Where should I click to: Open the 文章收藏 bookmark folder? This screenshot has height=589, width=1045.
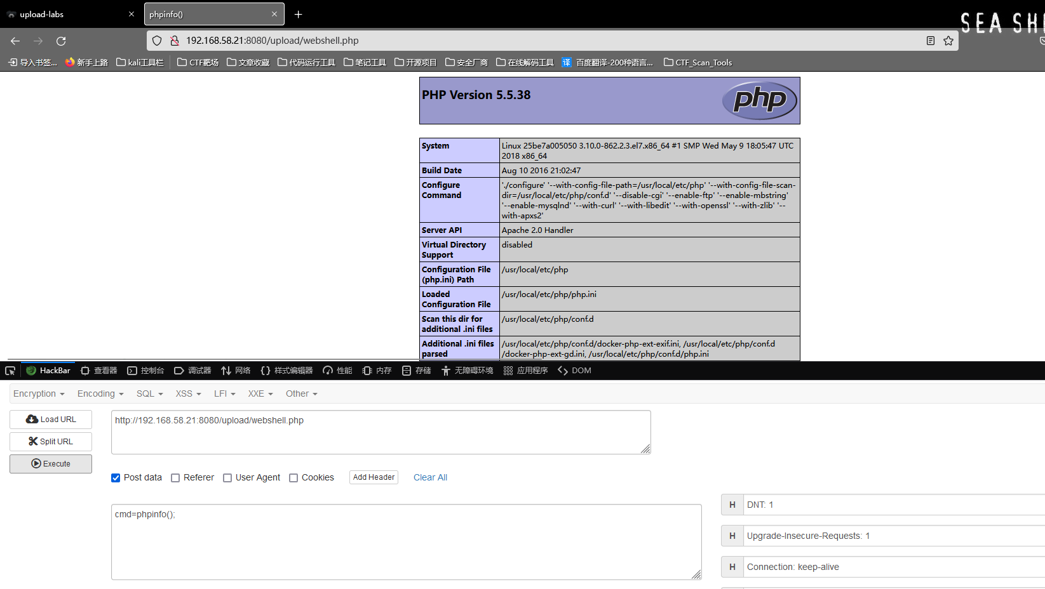point(248,62)
